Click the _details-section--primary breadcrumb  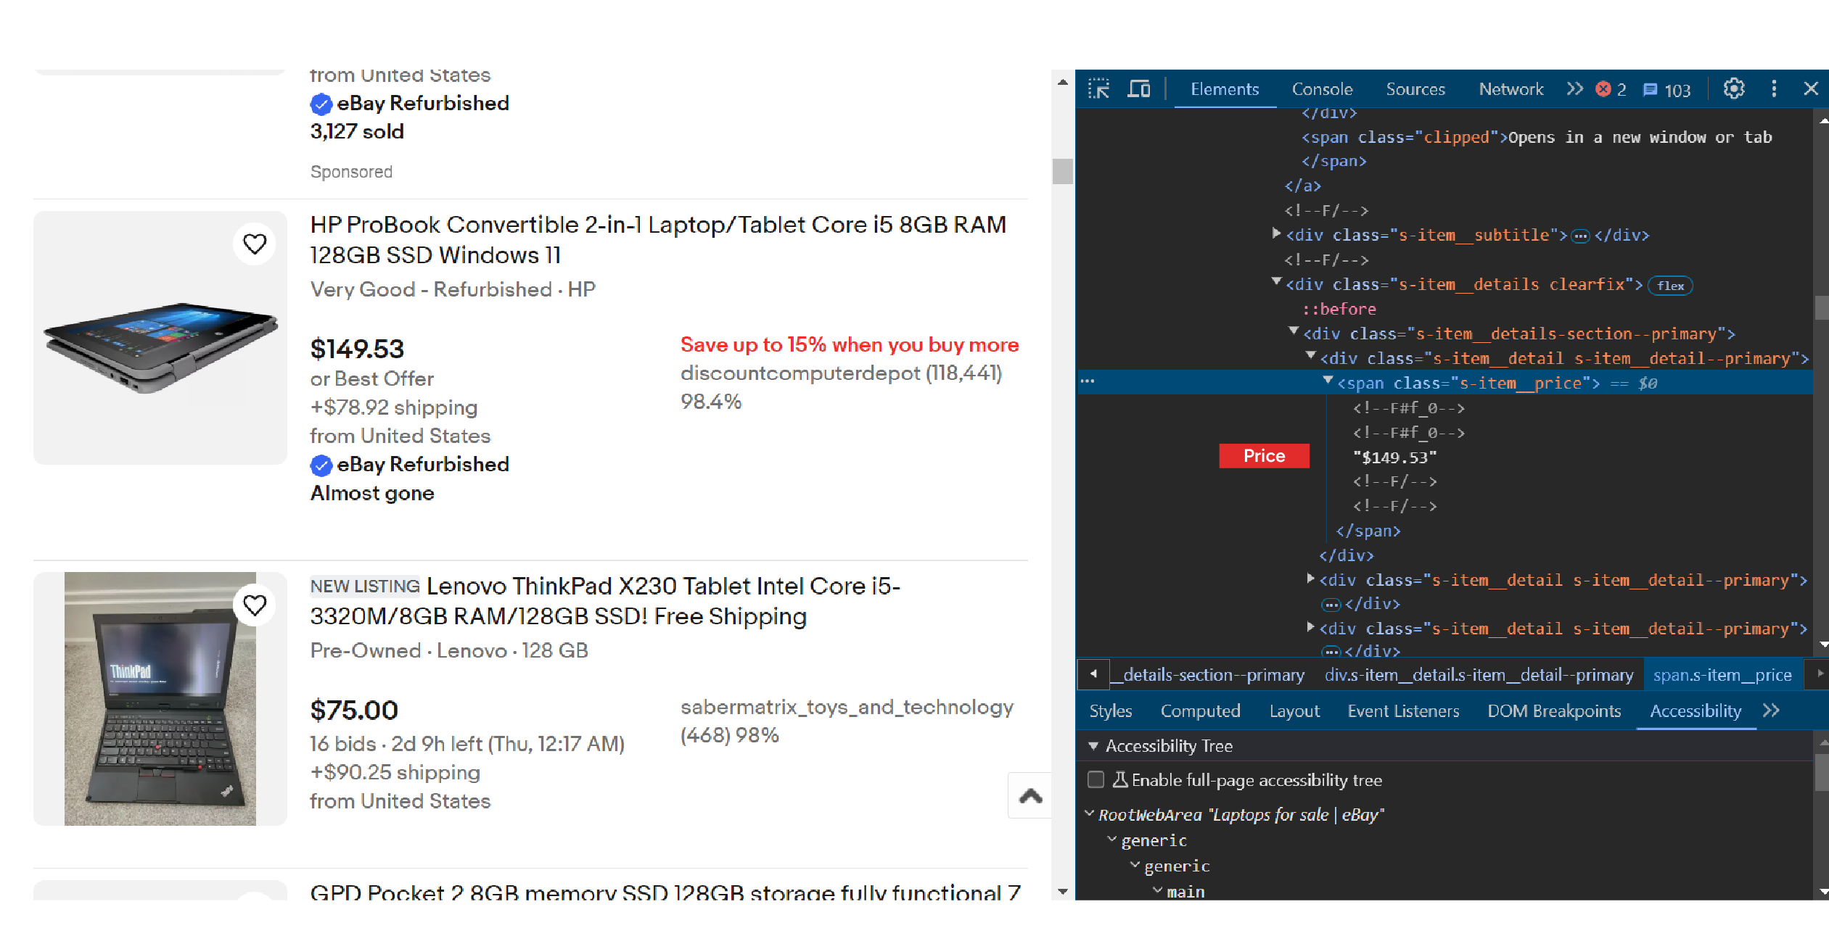tap(1208, 675)
